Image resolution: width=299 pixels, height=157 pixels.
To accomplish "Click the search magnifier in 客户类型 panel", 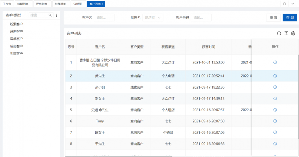I will click(50, 15).
